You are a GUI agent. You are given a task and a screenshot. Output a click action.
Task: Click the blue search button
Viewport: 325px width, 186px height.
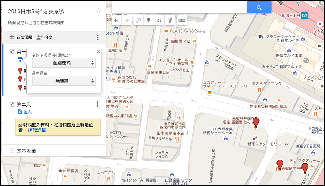point(259,7)
